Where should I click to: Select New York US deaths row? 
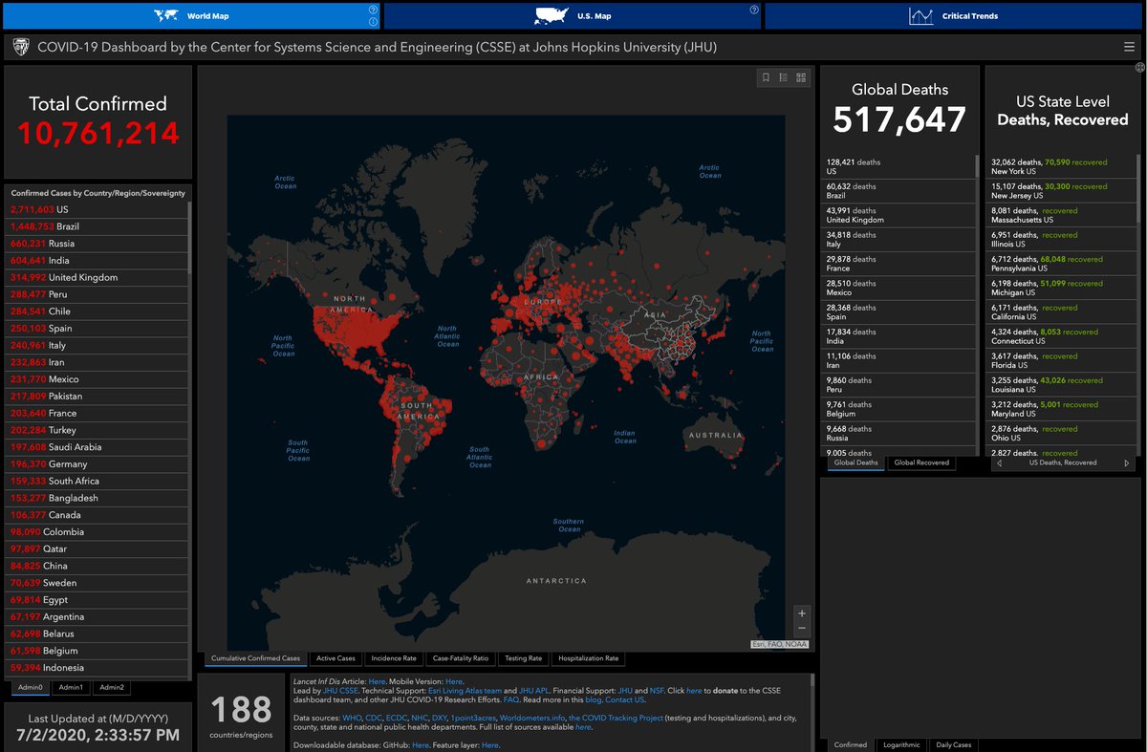[1062, 167]
